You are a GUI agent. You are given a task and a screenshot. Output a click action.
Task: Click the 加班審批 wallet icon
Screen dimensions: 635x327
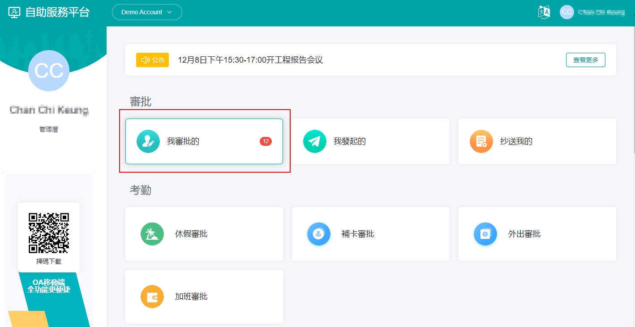coord(152,297)
